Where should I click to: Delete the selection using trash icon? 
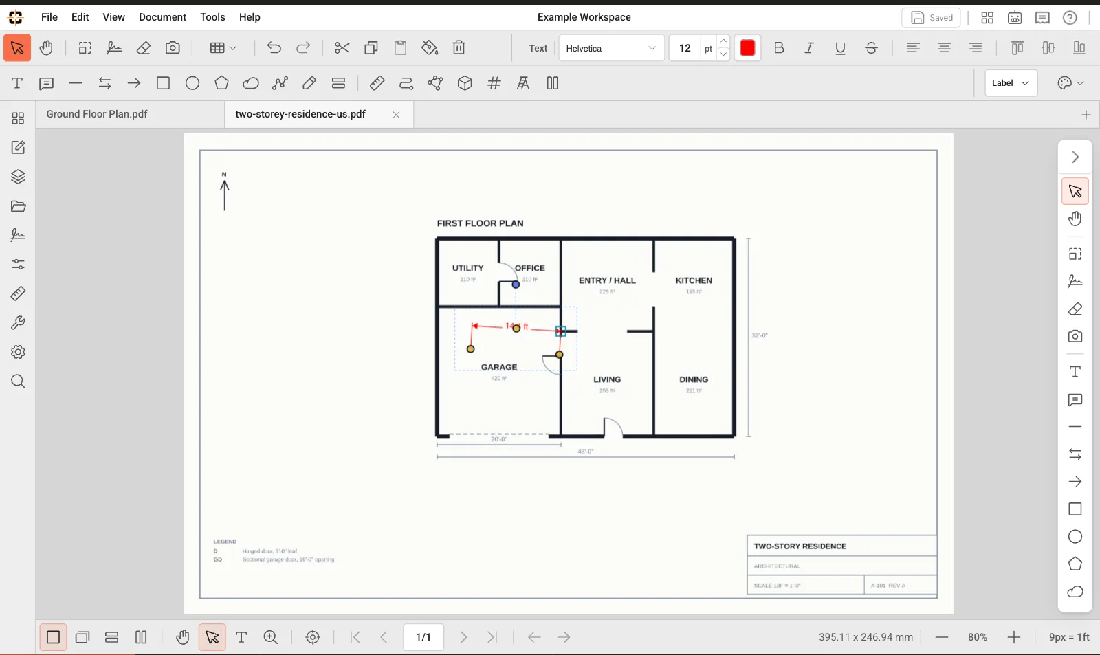tap(459, 48)
